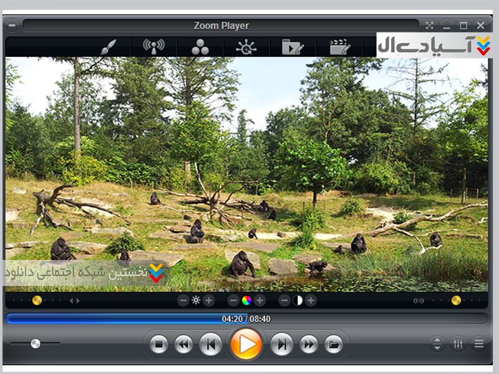Viewport: 499px width, 374px height.
Task: Click the radiating-lines clock icon in toolbar
Action: tap(246, 47)
